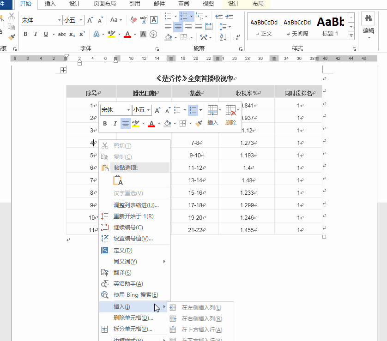387x341 pixels.
Task: Click the Clear Formatting eraser icon in ribbon
Action: 134,20
